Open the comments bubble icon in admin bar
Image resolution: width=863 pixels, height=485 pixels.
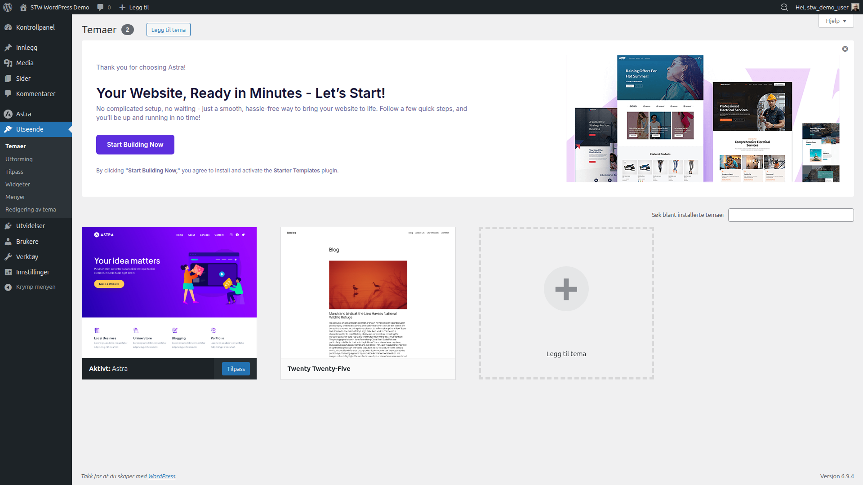pos(100,7)
